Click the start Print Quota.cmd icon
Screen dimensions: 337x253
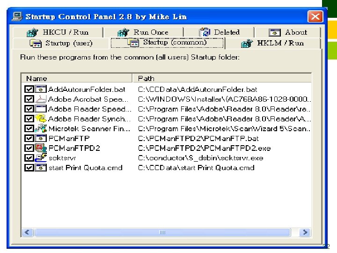coord(41,168)
